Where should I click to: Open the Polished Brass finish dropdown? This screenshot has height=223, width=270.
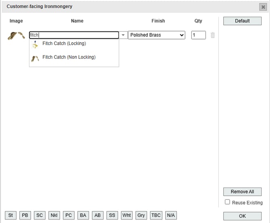[x=156, y=35]
